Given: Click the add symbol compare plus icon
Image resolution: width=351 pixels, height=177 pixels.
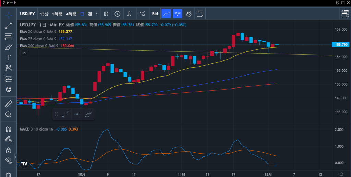Looking at the screenshot, I should pos(118,14).
